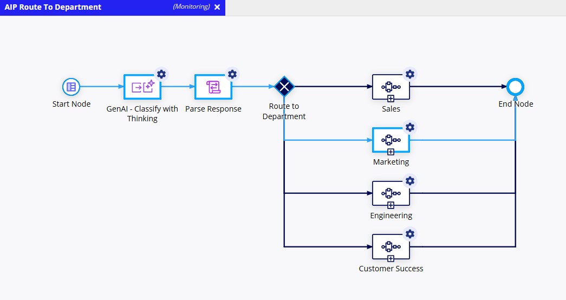This screenshot has width=566, height=300.
Task: Open settings gear on Parse Response node
Action: [232, 74]
